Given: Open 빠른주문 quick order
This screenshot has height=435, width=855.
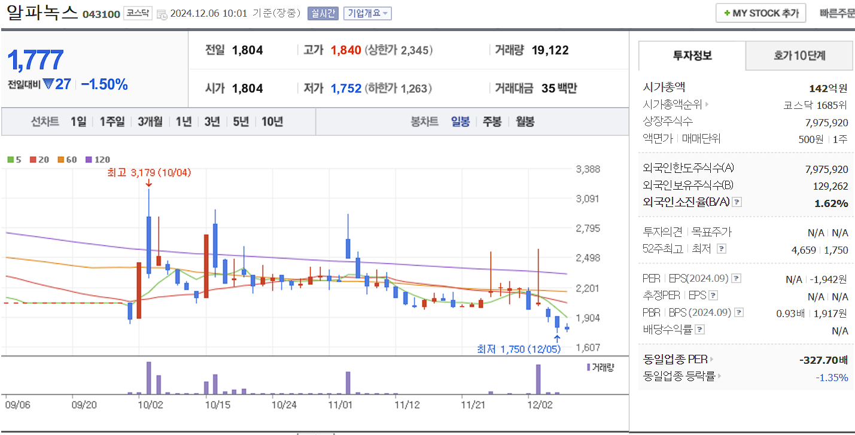Looking at the screenshot, I should click(837, 12).
